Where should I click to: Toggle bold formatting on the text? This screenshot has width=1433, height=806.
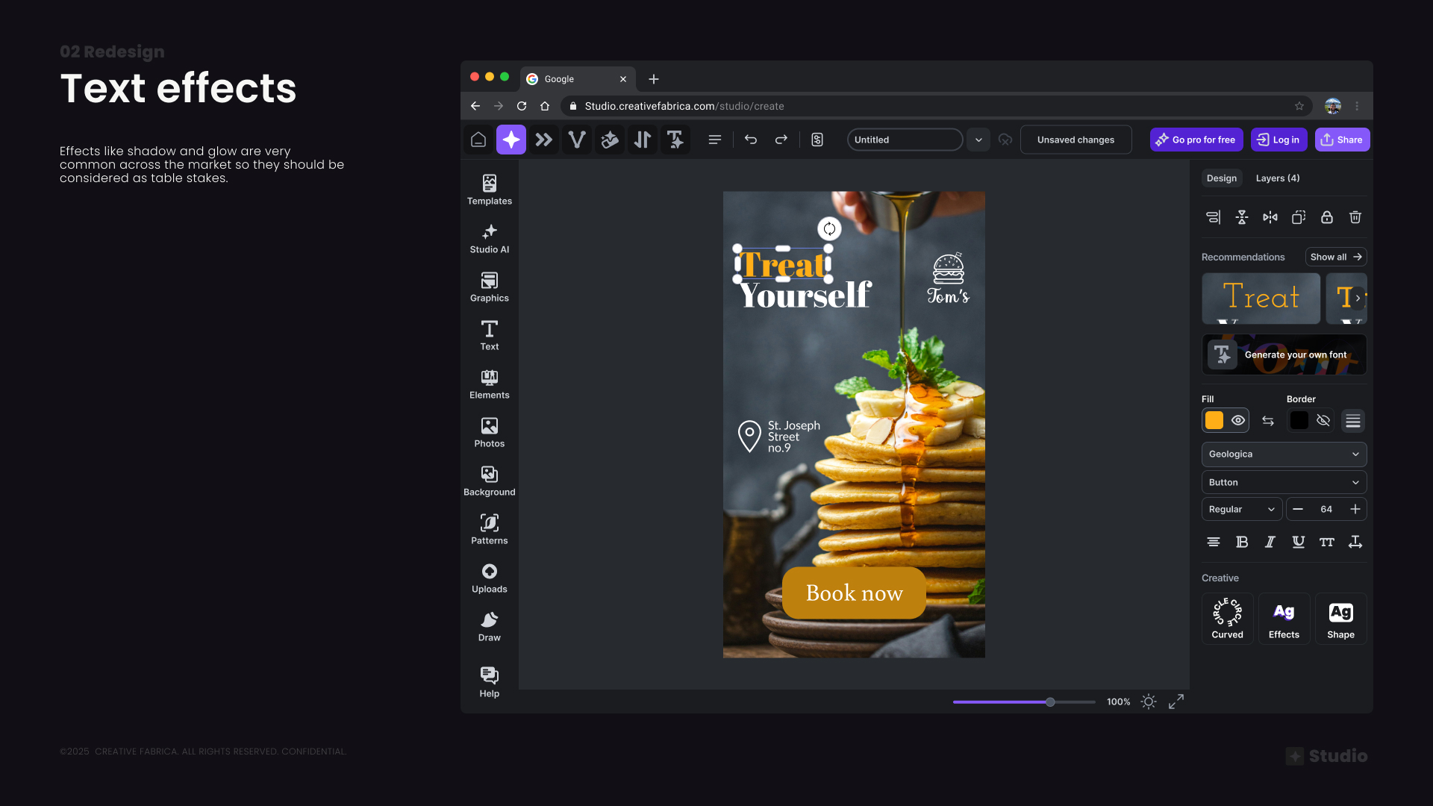1241,543
